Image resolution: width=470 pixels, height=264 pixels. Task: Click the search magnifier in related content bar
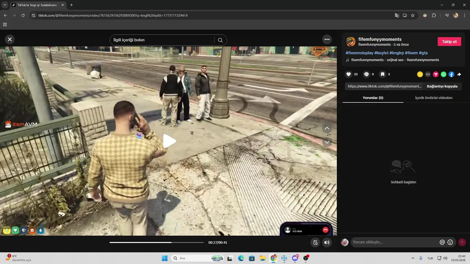(220, 40)
